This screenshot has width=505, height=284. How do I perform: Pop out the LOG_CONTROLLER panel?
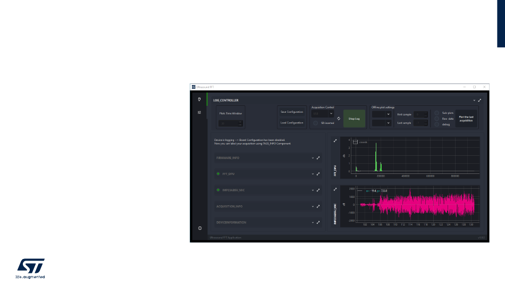[x=479, y=100]
